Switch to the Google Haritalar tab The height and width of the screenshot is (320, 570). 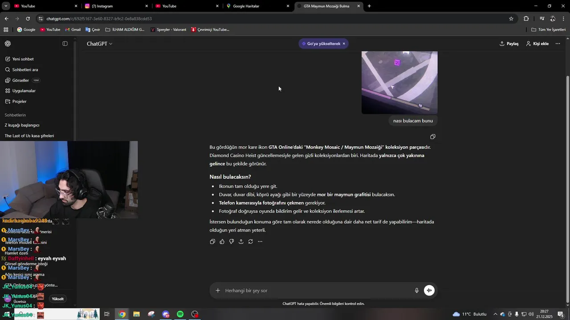pyautogui.click(x=258, y=6)
